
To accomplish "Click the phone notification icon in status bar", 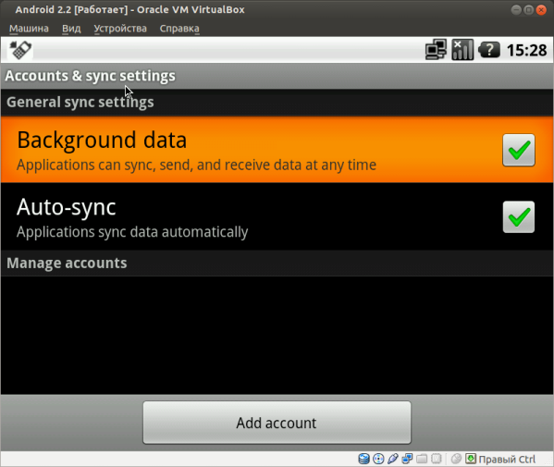I will click(x=20, y=50).
